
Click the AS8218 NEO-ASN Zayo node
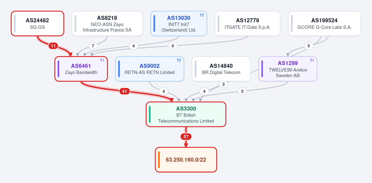(107, 24)
